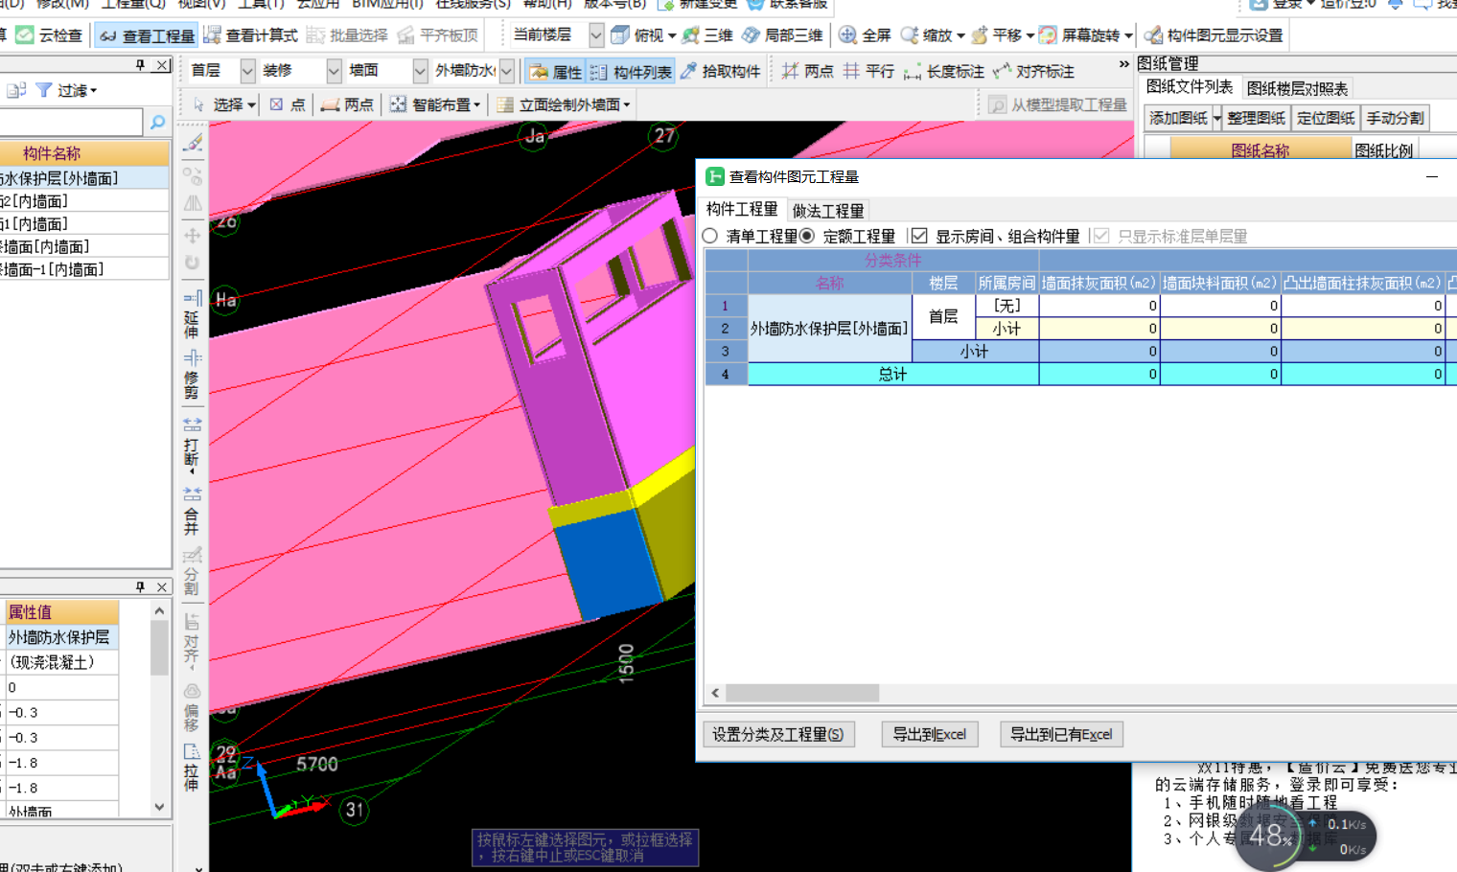The height and width of the screenshot is (872, 1457).
Task: Click the component search input field
Action: pyautogui.click(x=71, y=123)
